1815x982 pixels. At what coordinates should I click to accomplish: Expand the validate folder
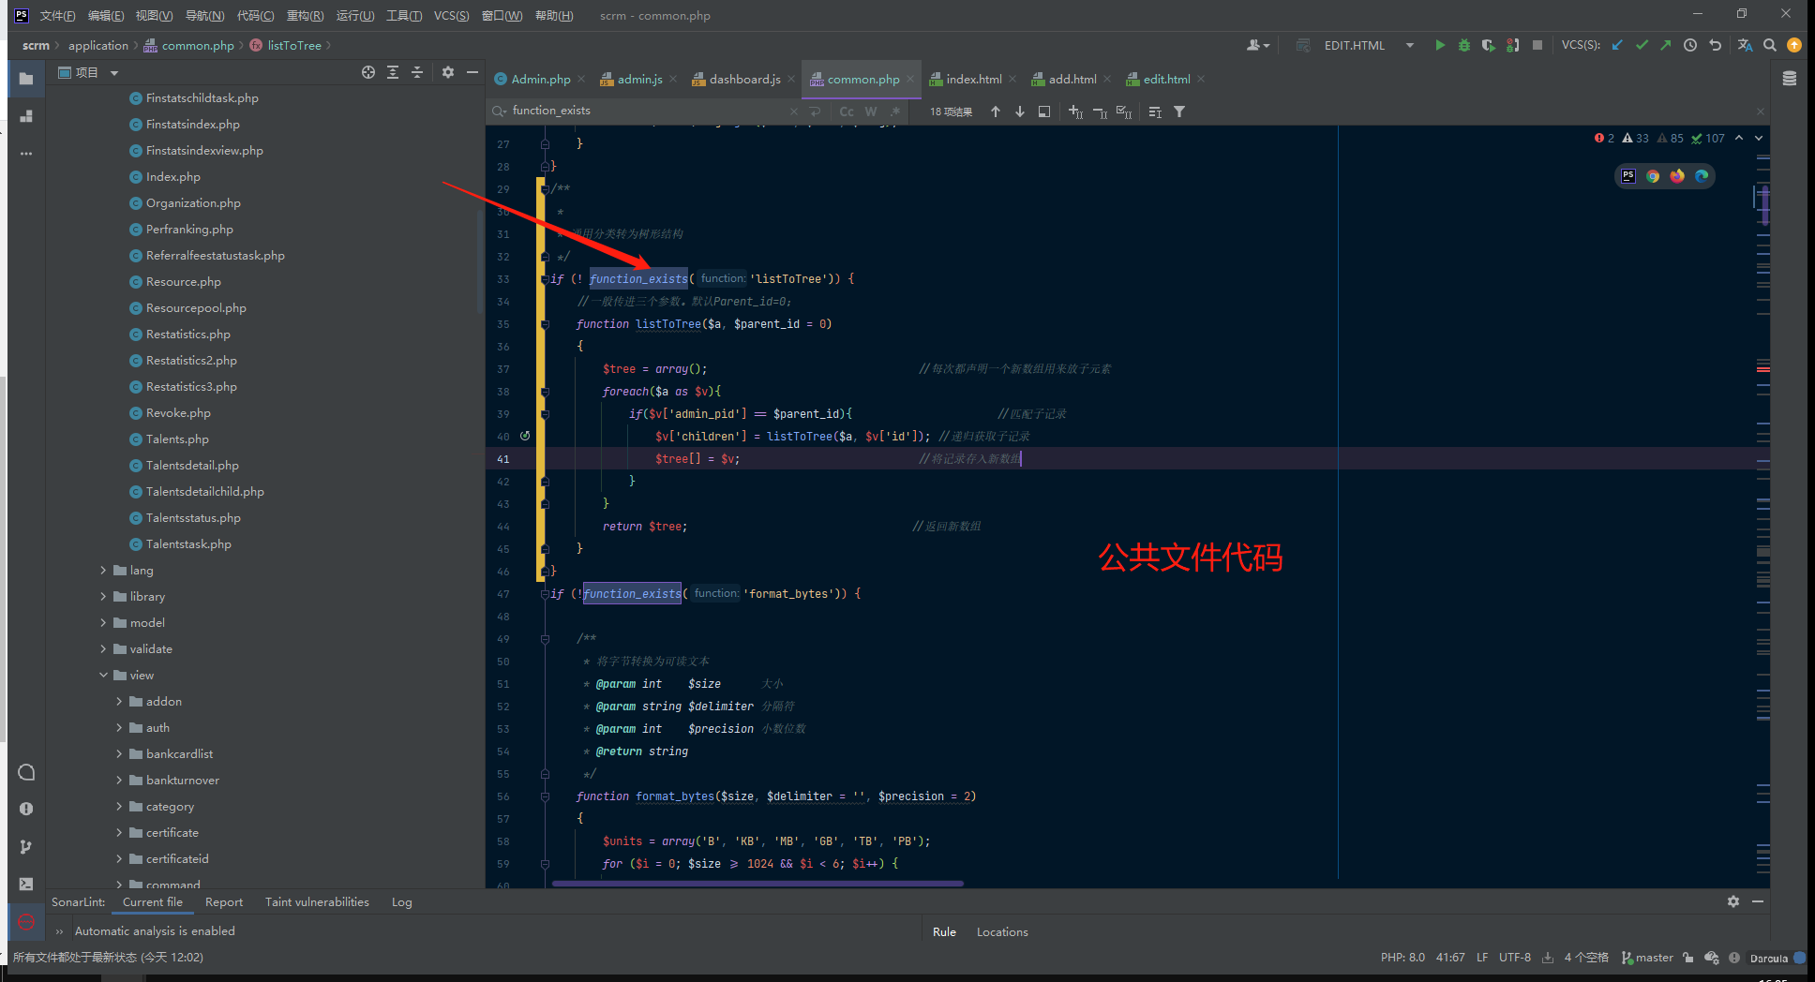tap(103, 648)
